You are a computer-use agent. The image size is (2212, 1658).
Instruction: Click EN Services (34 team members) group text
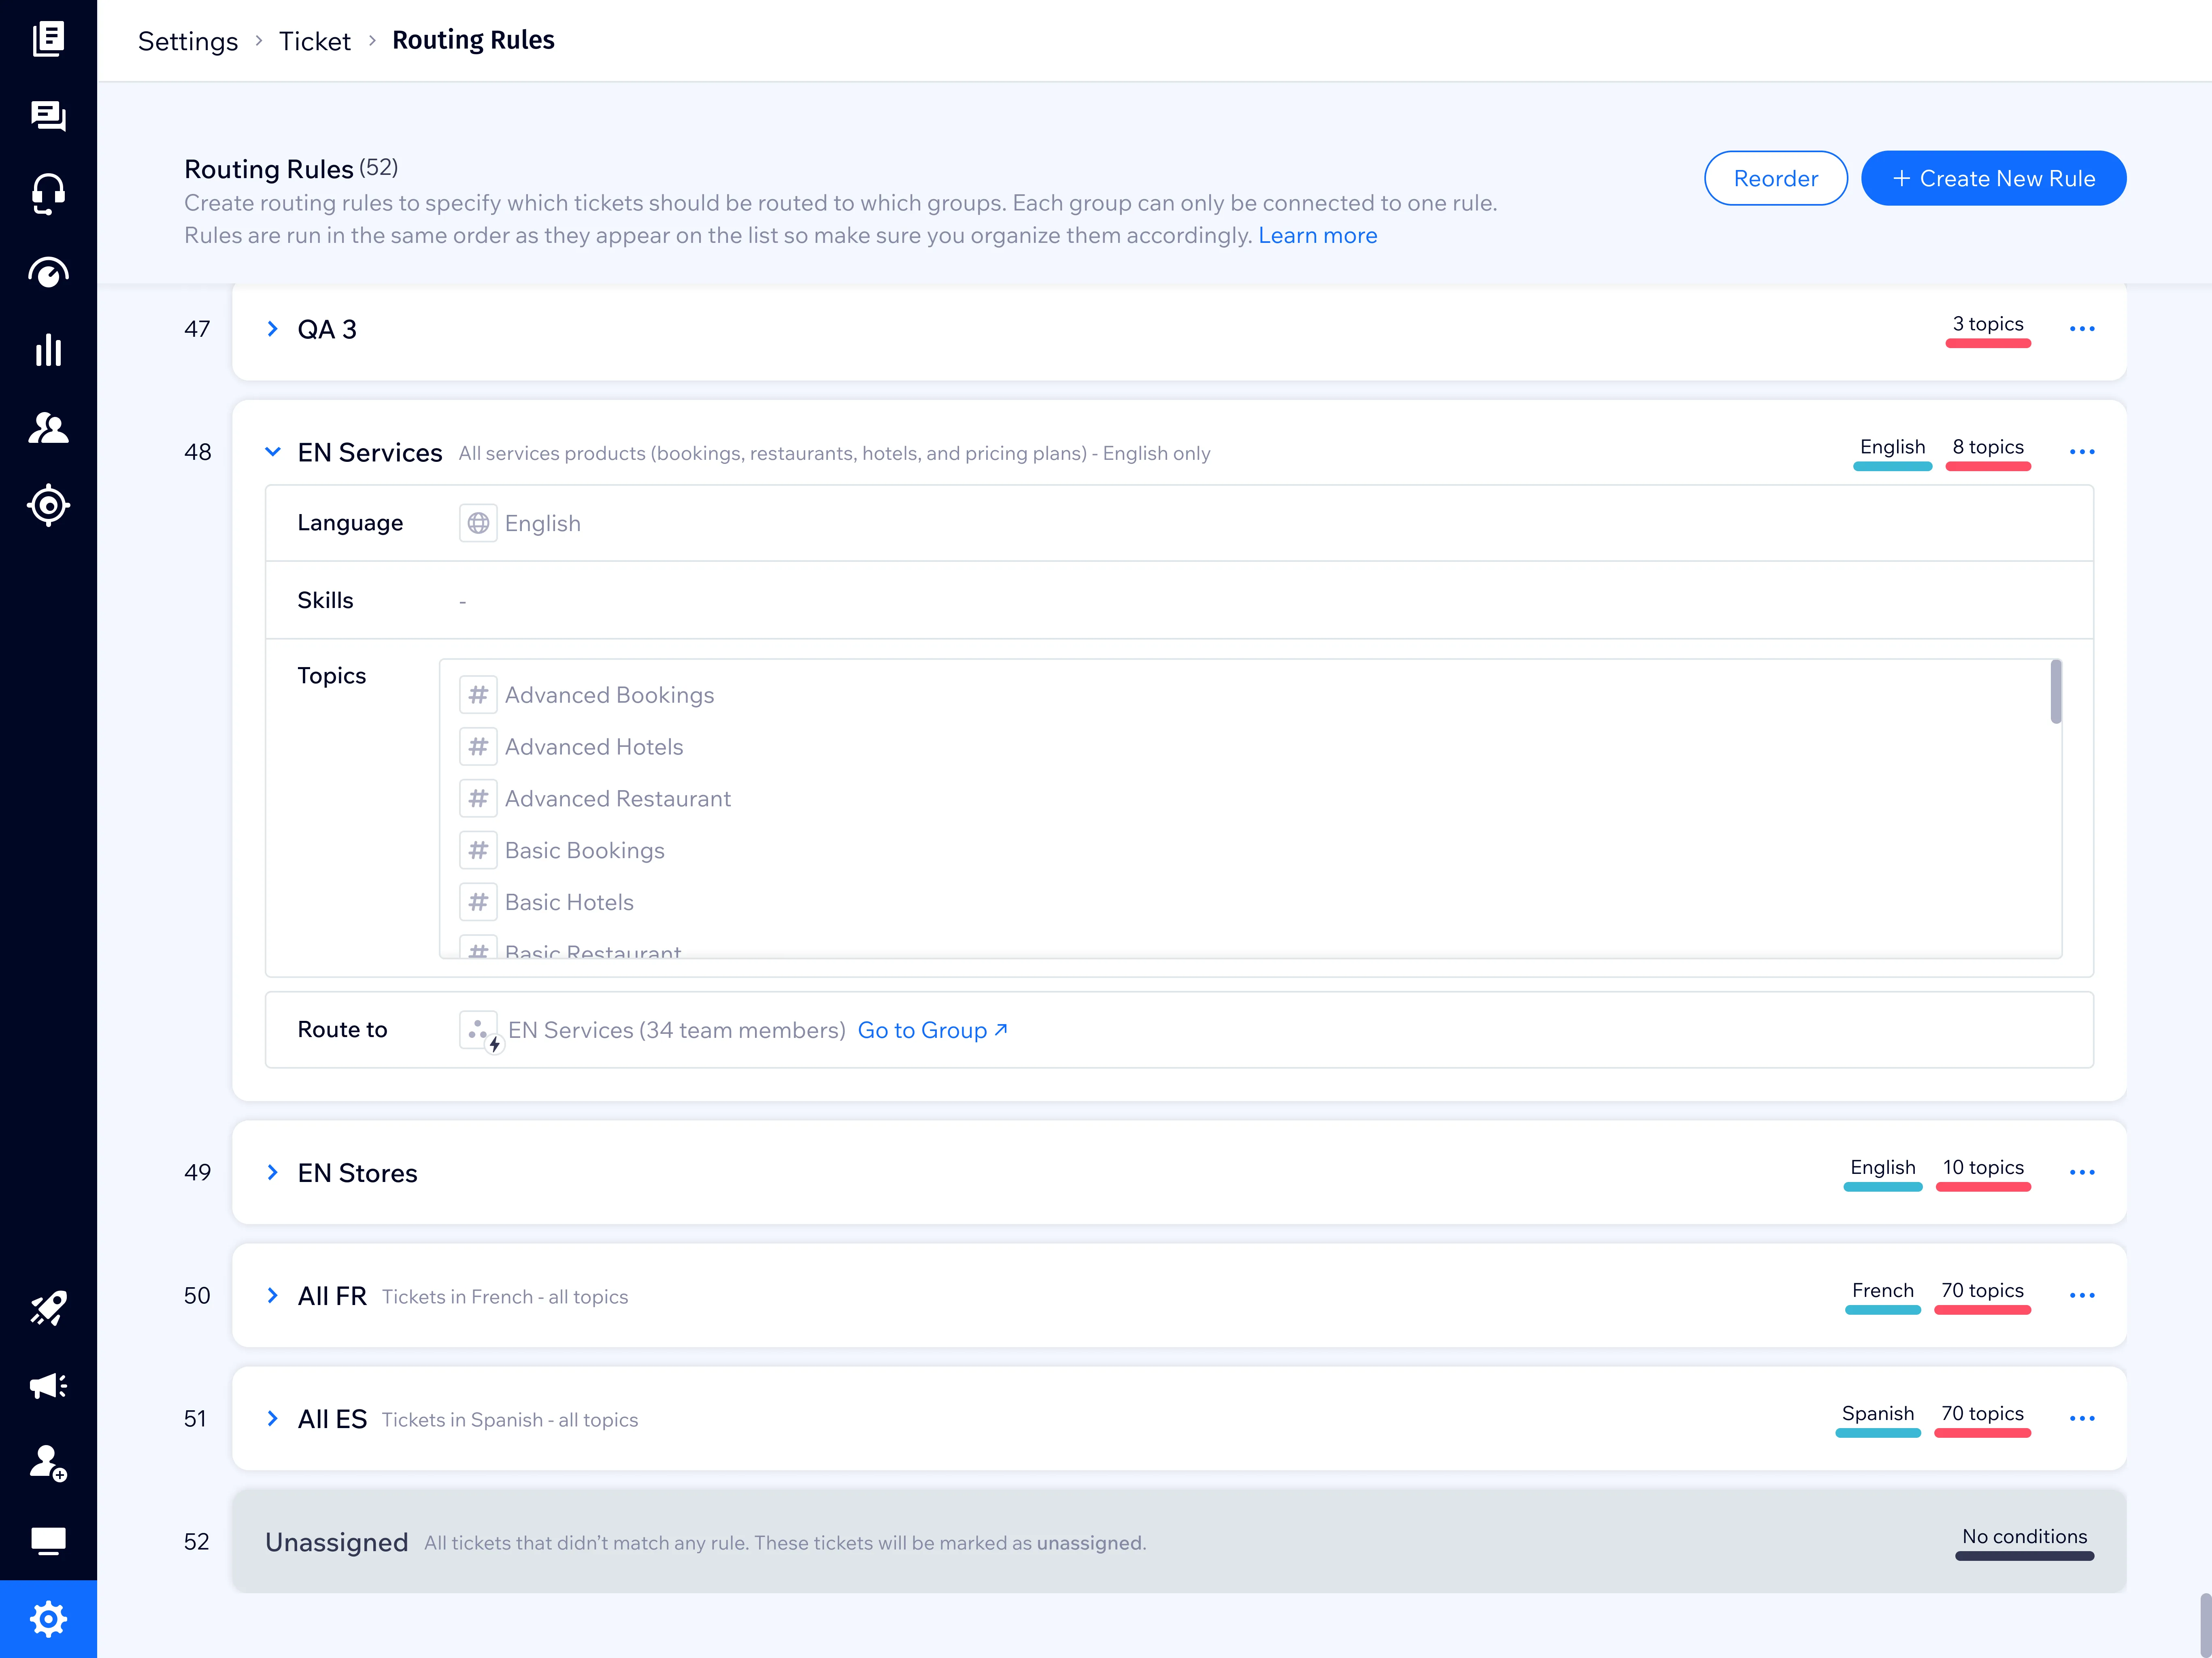click(x=676, y=1030)
